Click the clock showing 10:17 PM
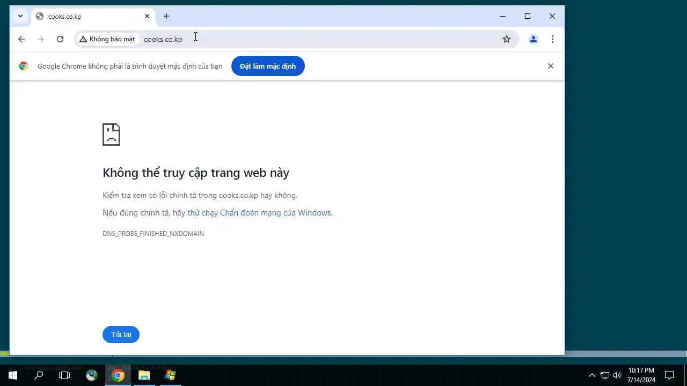Image resolution: width=687 pixels, height=386 pixels. (641, 375)
